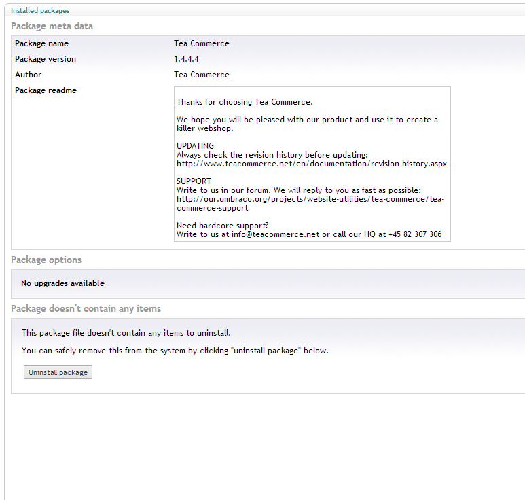
Task: Click the Package name value Tea Commerce
Action: 202,43
